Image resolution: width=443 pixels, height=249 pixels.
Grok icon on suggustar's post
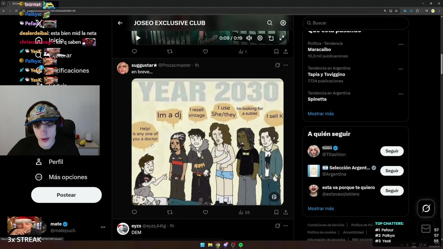pos(278,65)
